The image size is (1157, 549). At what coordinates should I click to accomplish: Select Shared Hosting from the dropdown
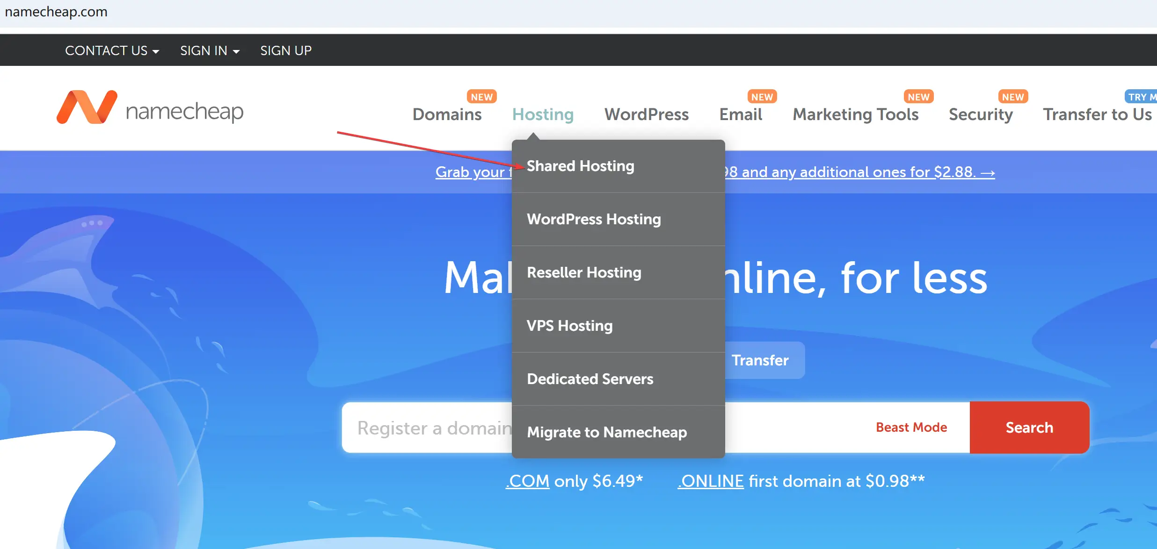[x=619, y=166]
